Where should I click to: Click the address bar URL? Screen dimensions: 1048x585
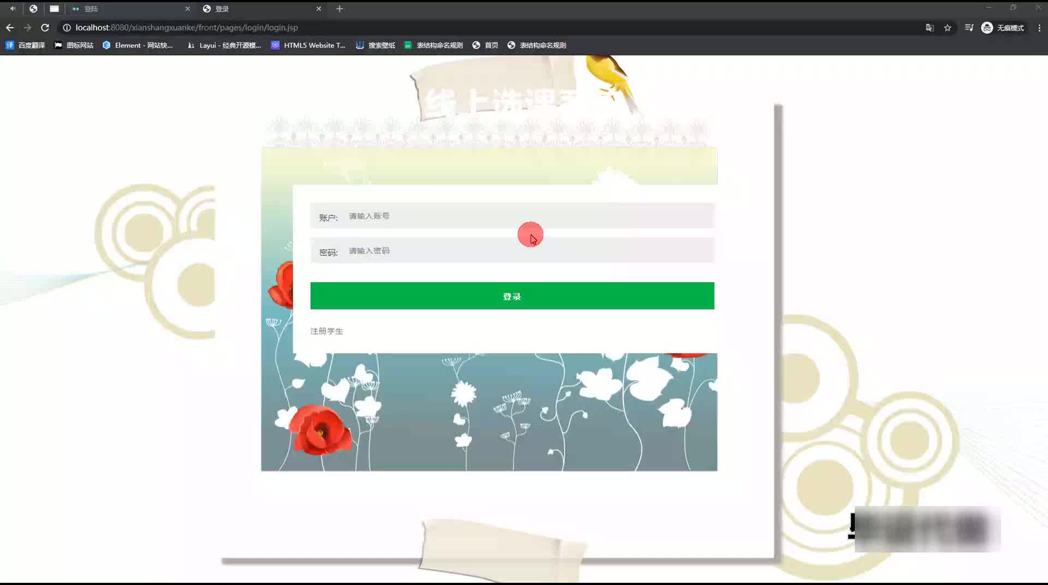pos(187,27)
